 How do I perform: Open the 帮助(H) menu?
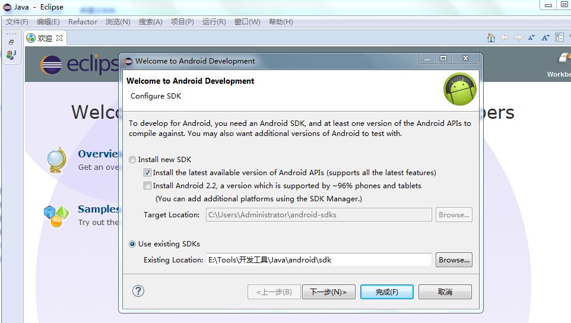pyautogui.click(x=281, y=22)
